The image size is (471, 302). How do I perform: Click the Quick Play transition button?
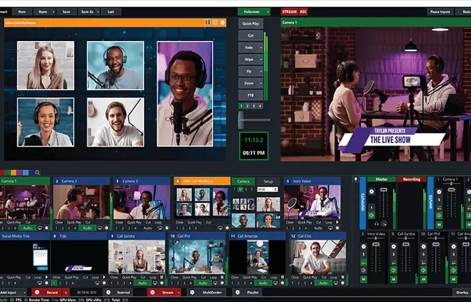tap(250, 23)
